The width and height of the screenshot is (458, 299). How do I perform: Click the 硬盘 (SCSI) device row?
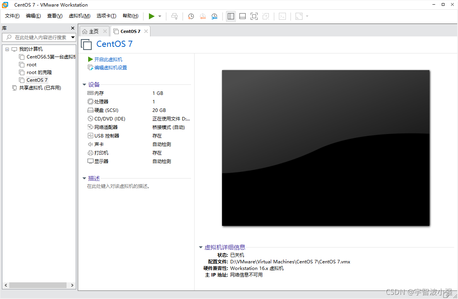[139, 110]
